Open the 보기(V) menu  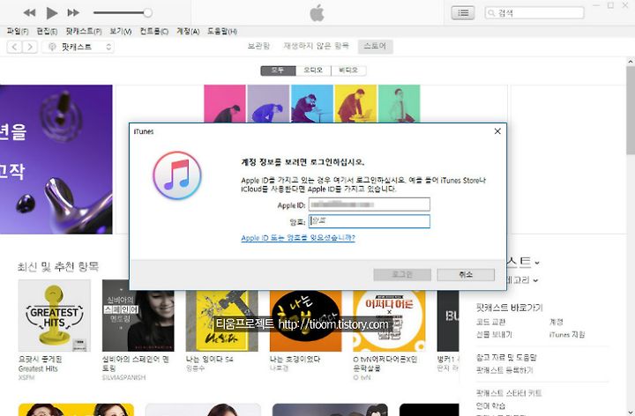(x=121, y=31)
